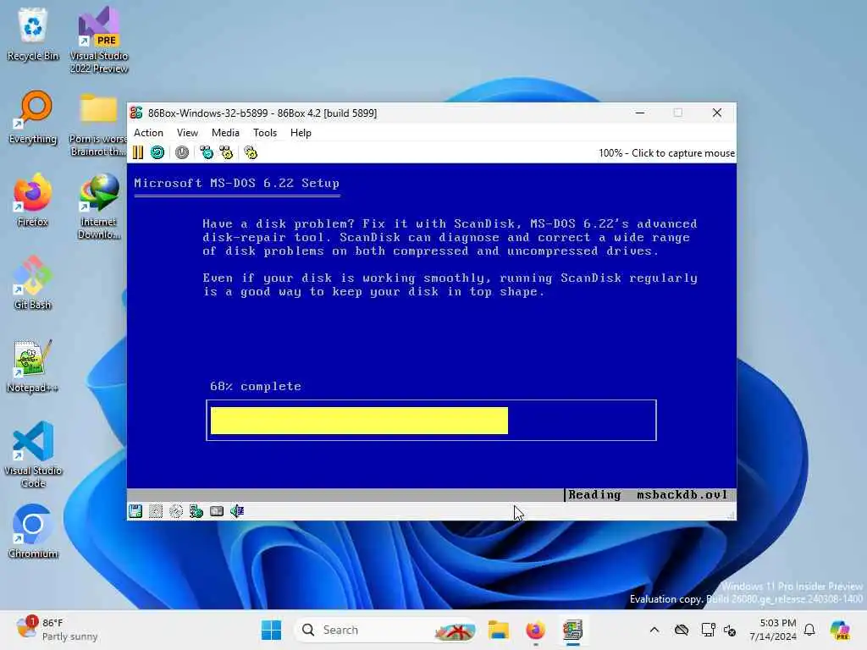
Task: Open File Explorer from the taskbar
Action: 498,630
